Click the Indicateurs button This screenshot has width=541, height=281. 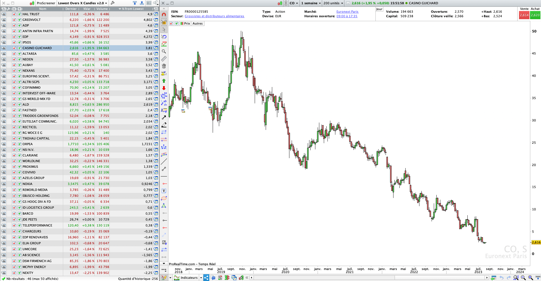(186, 278)
